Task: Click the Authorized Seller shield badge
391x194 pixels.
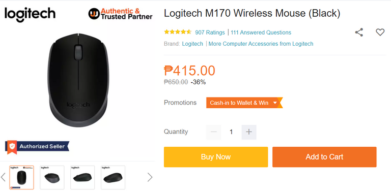Action: 37,147
